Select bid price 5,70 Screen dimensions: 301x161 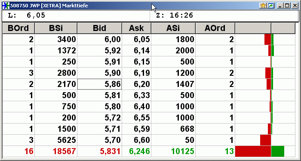99,140
